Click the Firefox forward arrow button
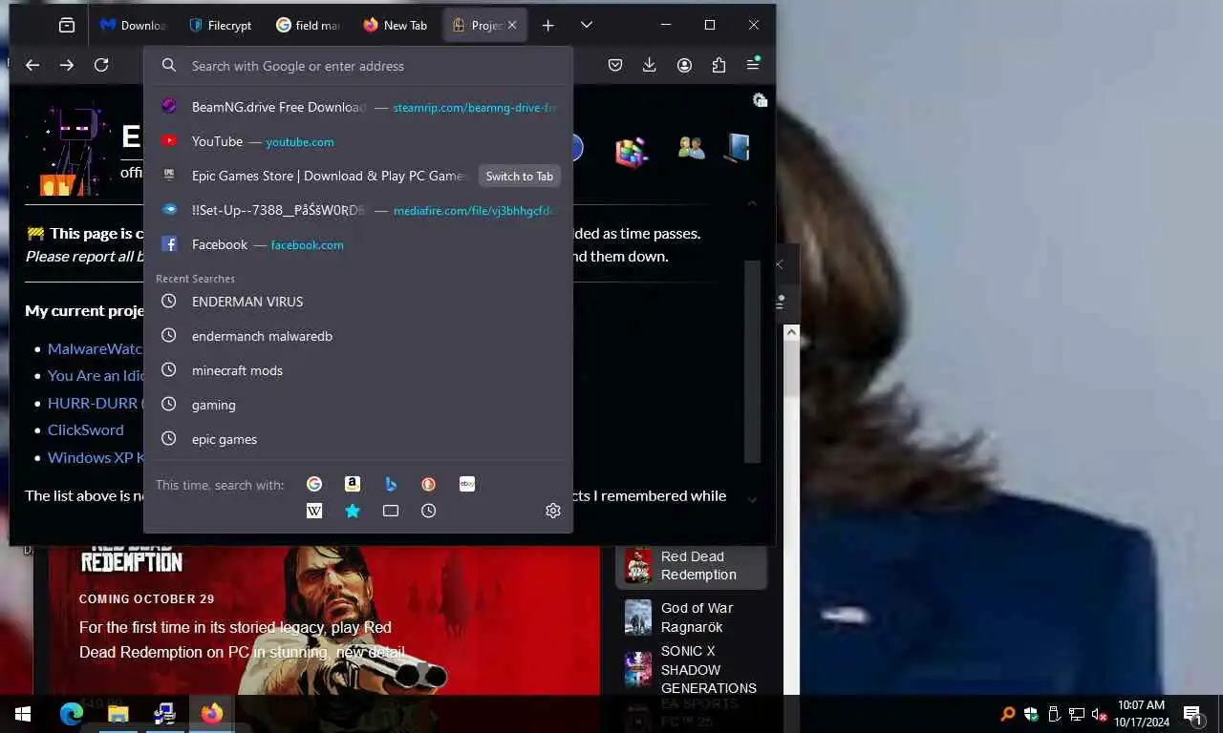 coord(67,65)
